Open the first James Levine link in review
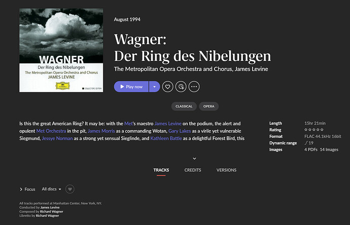Image resolution: width=350 pixels, height=225 pixels. point(168,124)
